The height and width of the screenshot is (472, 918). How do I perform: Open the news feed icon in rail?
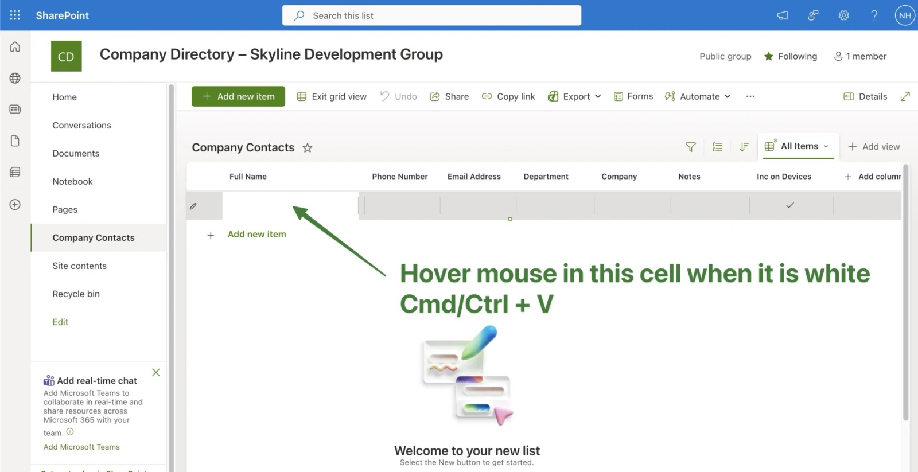coord(15,109)
